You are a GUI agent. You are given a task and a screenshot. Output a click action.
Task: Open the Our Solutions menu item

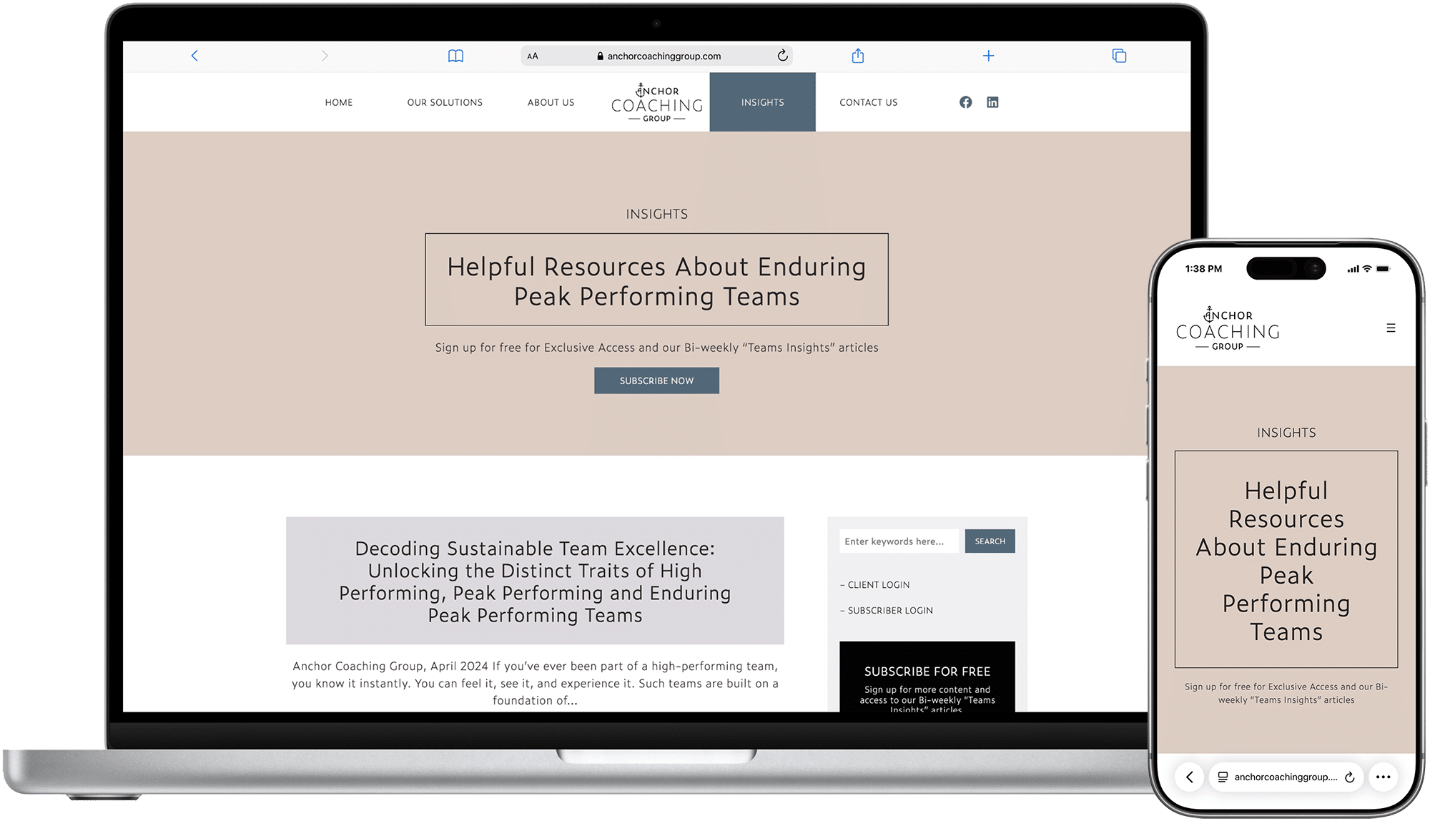[445, 102]
